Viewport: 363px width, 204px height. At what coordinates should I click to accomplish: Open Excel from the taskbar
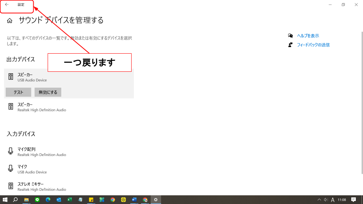(70, 199)
